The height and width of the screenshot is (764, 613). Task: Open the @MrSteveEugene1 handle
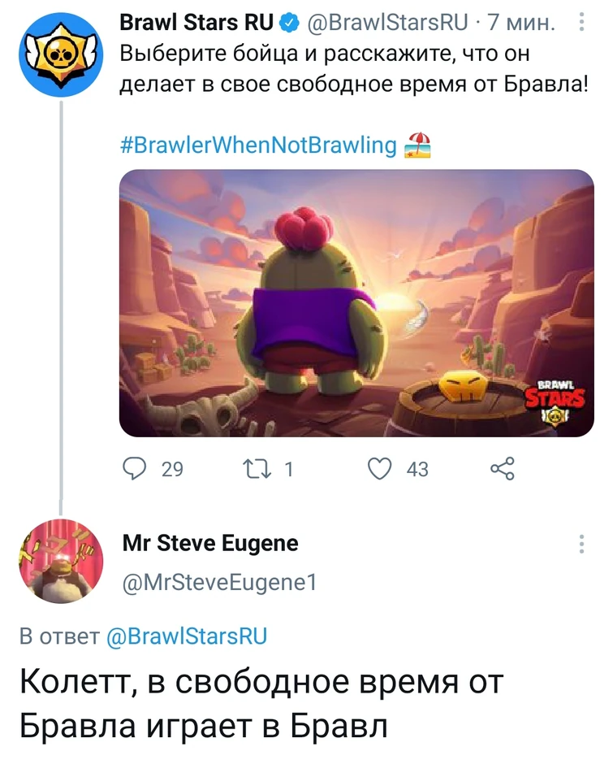[219, 582]
